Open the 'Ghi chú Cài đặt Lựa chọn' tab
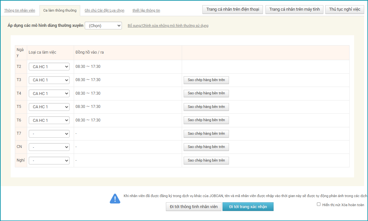This screenshot has height=221, width=368. point(104,10)
